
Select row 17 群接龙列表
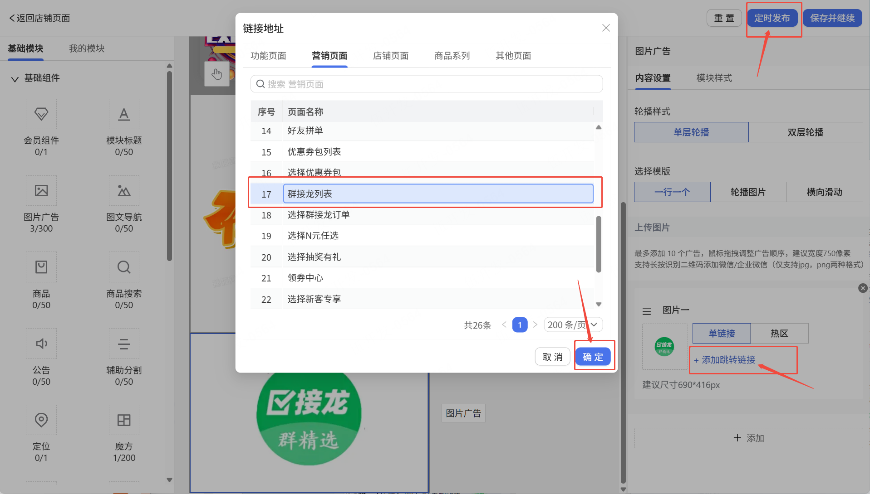pos(422,194)
